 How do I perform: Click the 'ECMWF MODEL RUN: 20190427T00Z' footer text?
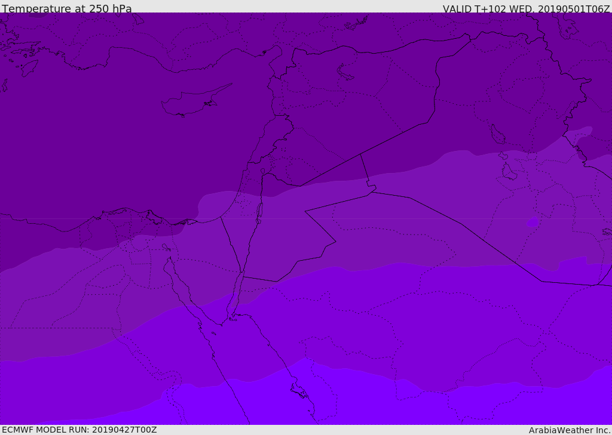point(79,430)
